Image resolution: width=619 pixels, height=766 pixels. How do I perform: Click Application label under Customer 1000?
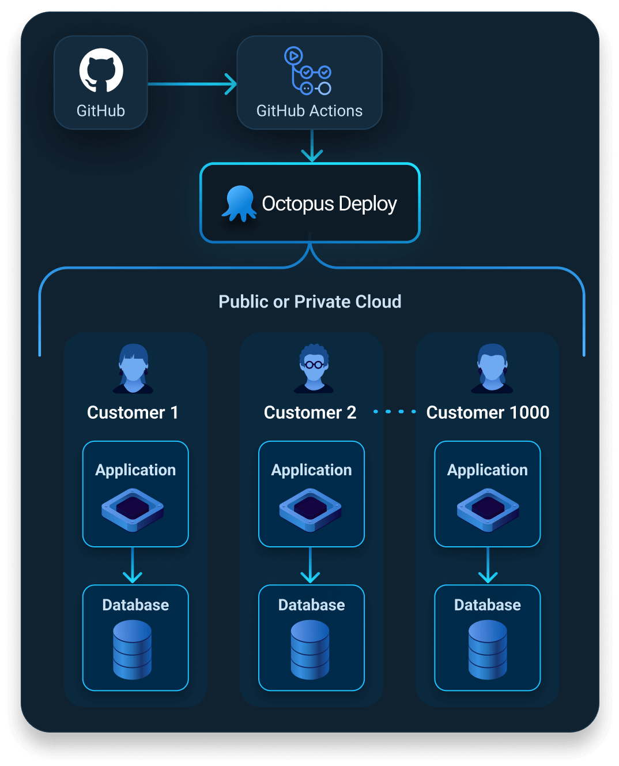[488, 470]
